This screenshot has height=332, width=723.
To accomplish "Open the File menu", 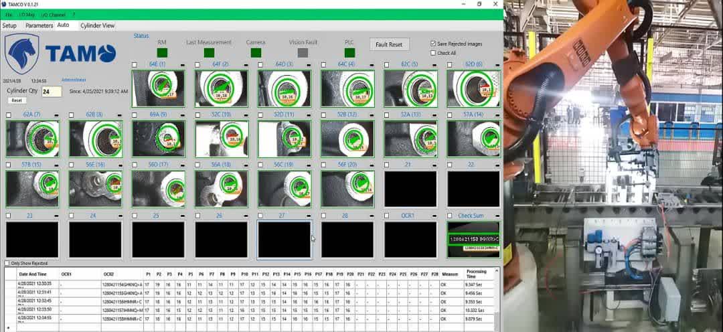I will point(9,14).
